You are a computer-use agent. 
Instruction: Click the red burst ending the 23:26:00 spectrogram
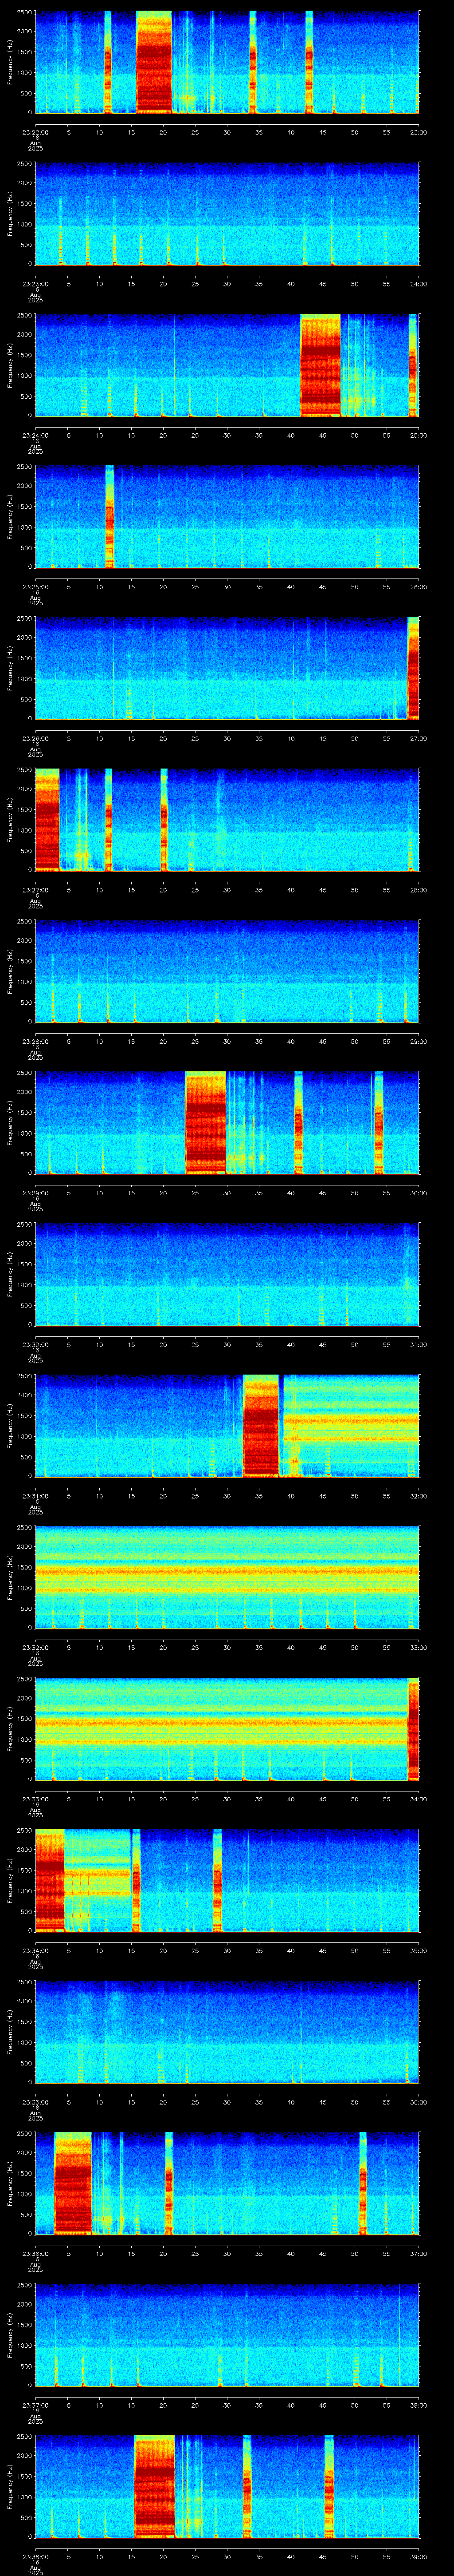click(413, 668)
